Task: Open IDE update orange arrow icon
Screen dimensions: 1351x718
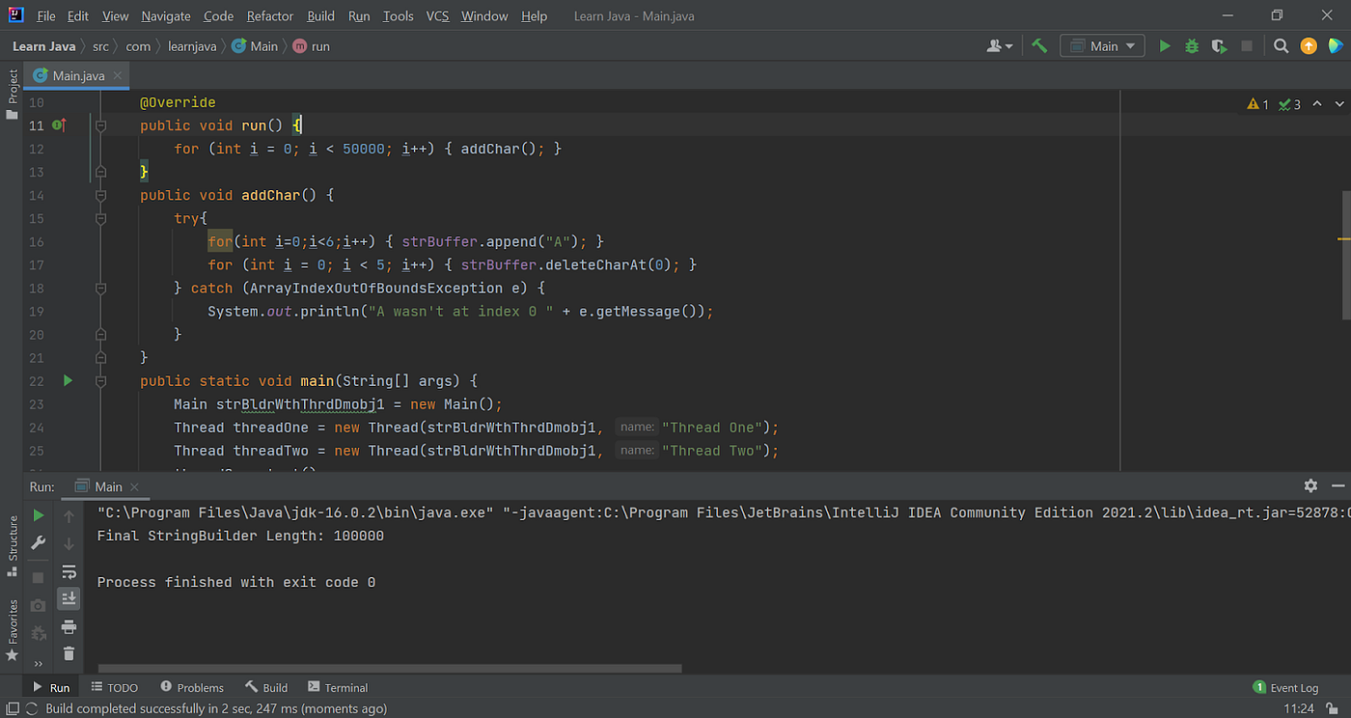Action: click(1309, 45)
